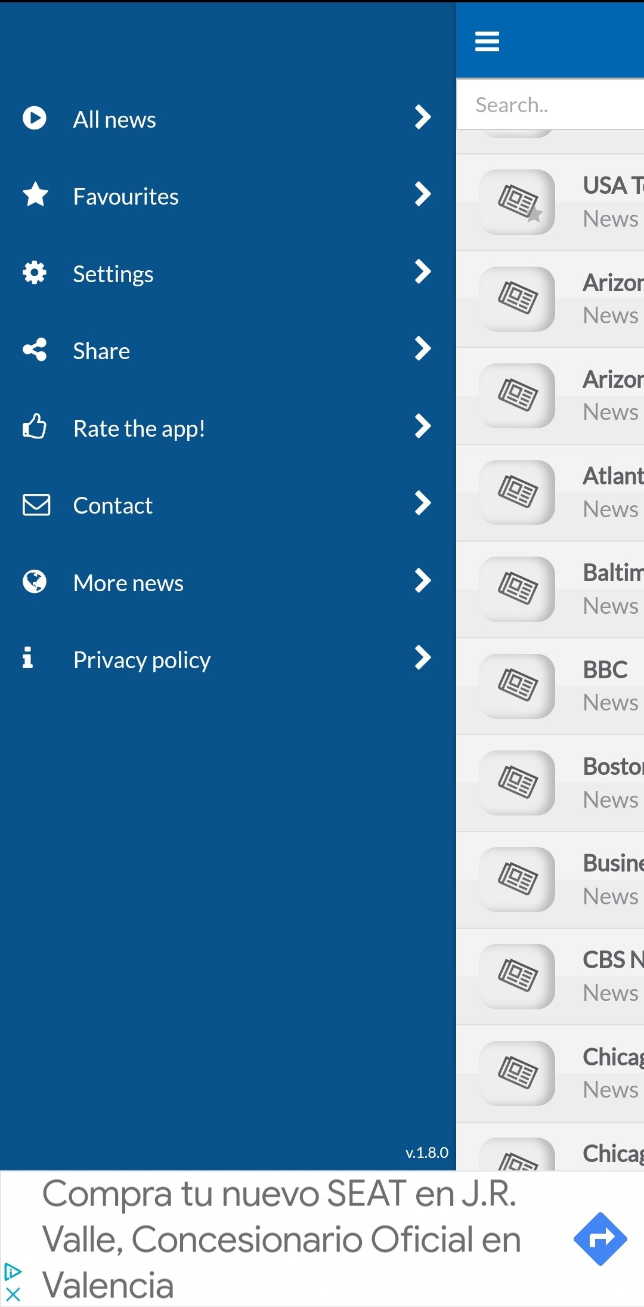
Task: Click the gear icon for Settings
Action: (x=35, y=273)
